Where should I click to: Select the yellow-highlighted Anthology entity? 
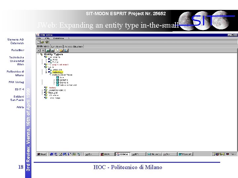58,72
